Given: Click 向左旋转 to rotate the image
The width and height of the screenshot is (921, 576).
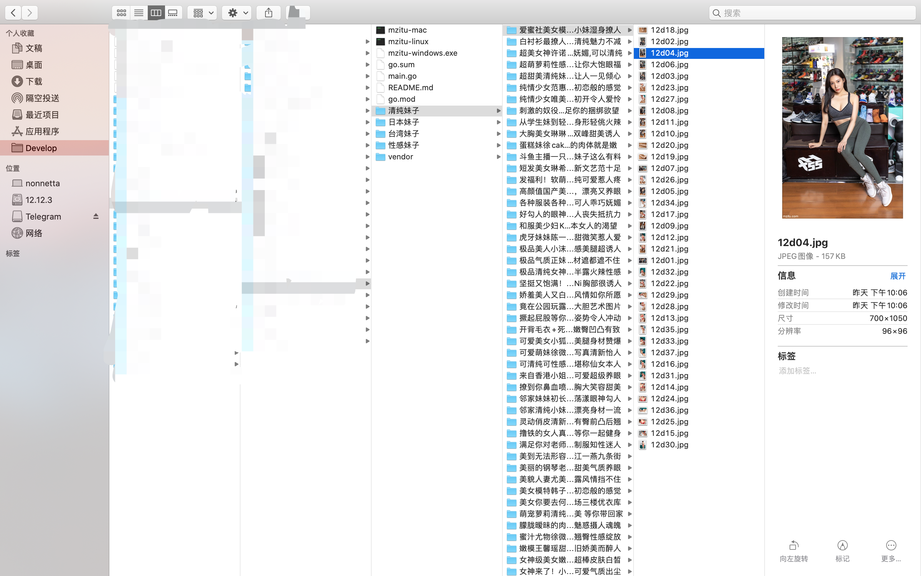Looking at the screenshot, I should pyautogui.click(x=793, y=551).
